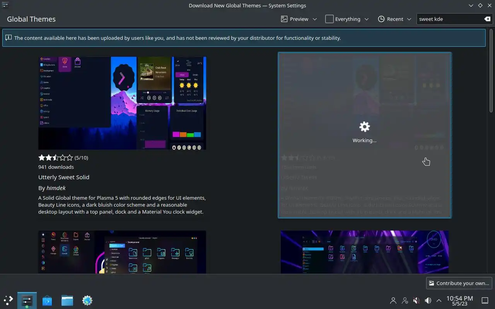495x309 pixels.
Task: Click the '941 downloads' text
Action: pyautogui.click(x=56, y=167)
